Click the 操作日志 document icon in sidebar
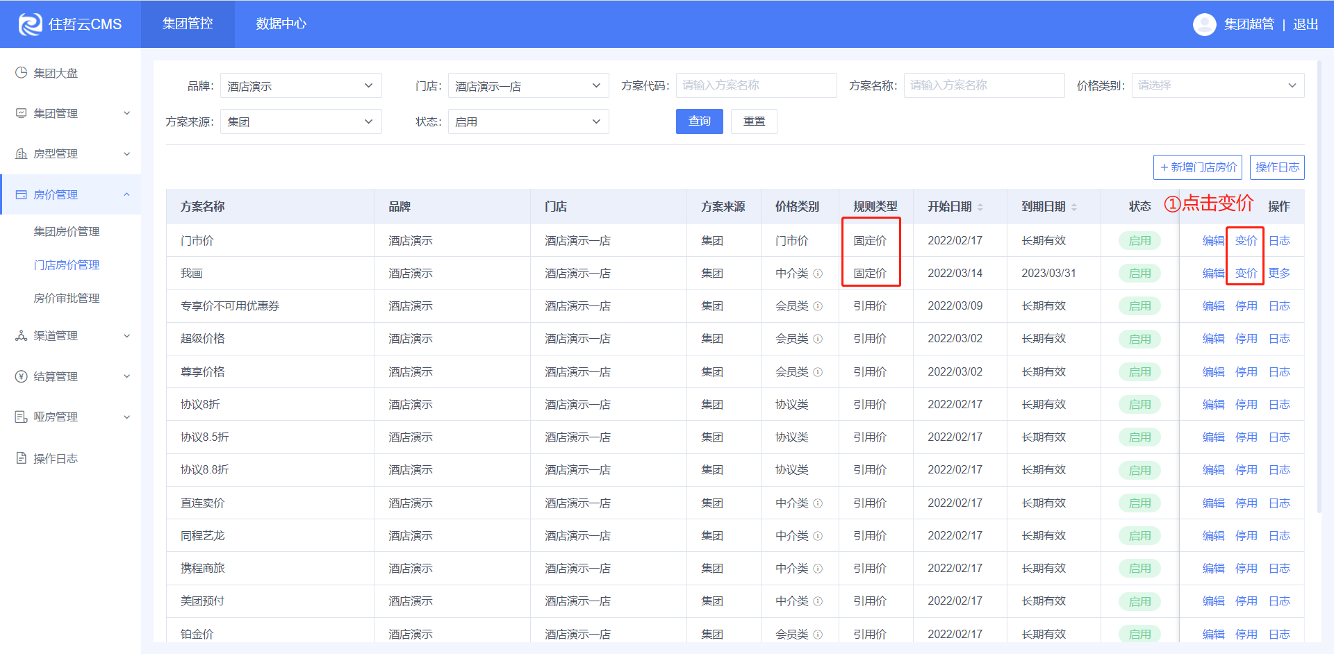The height and width of the screenshot is (654, 1334). pos(22,458)
